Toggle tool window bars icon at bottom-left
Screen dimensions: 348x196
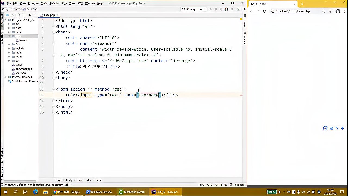(x=2, y=185)
